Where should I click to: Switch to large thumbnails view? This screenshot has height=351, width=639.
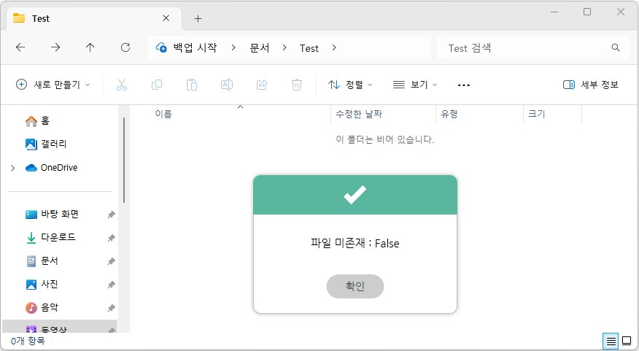(x=627, y=341)
